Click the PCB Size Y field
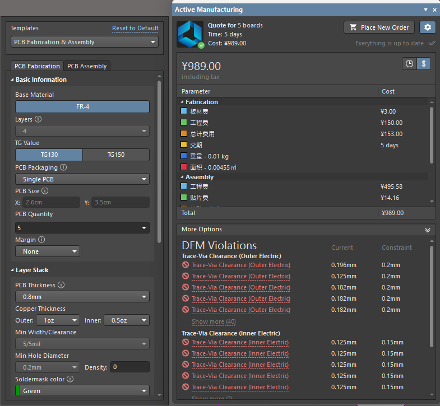 [121, 202]
